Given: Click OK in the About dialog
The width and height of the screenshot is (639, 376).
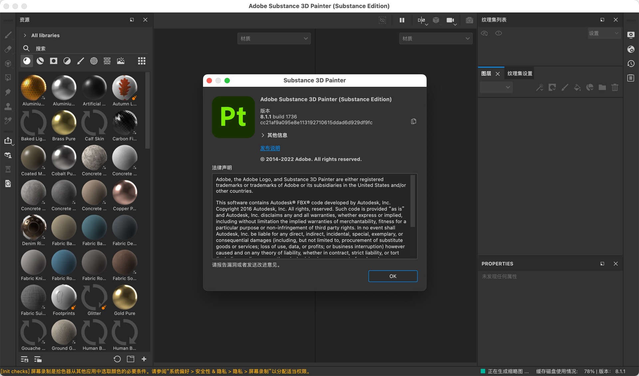Looking at the screenshot, I should [x=393, y=276].
